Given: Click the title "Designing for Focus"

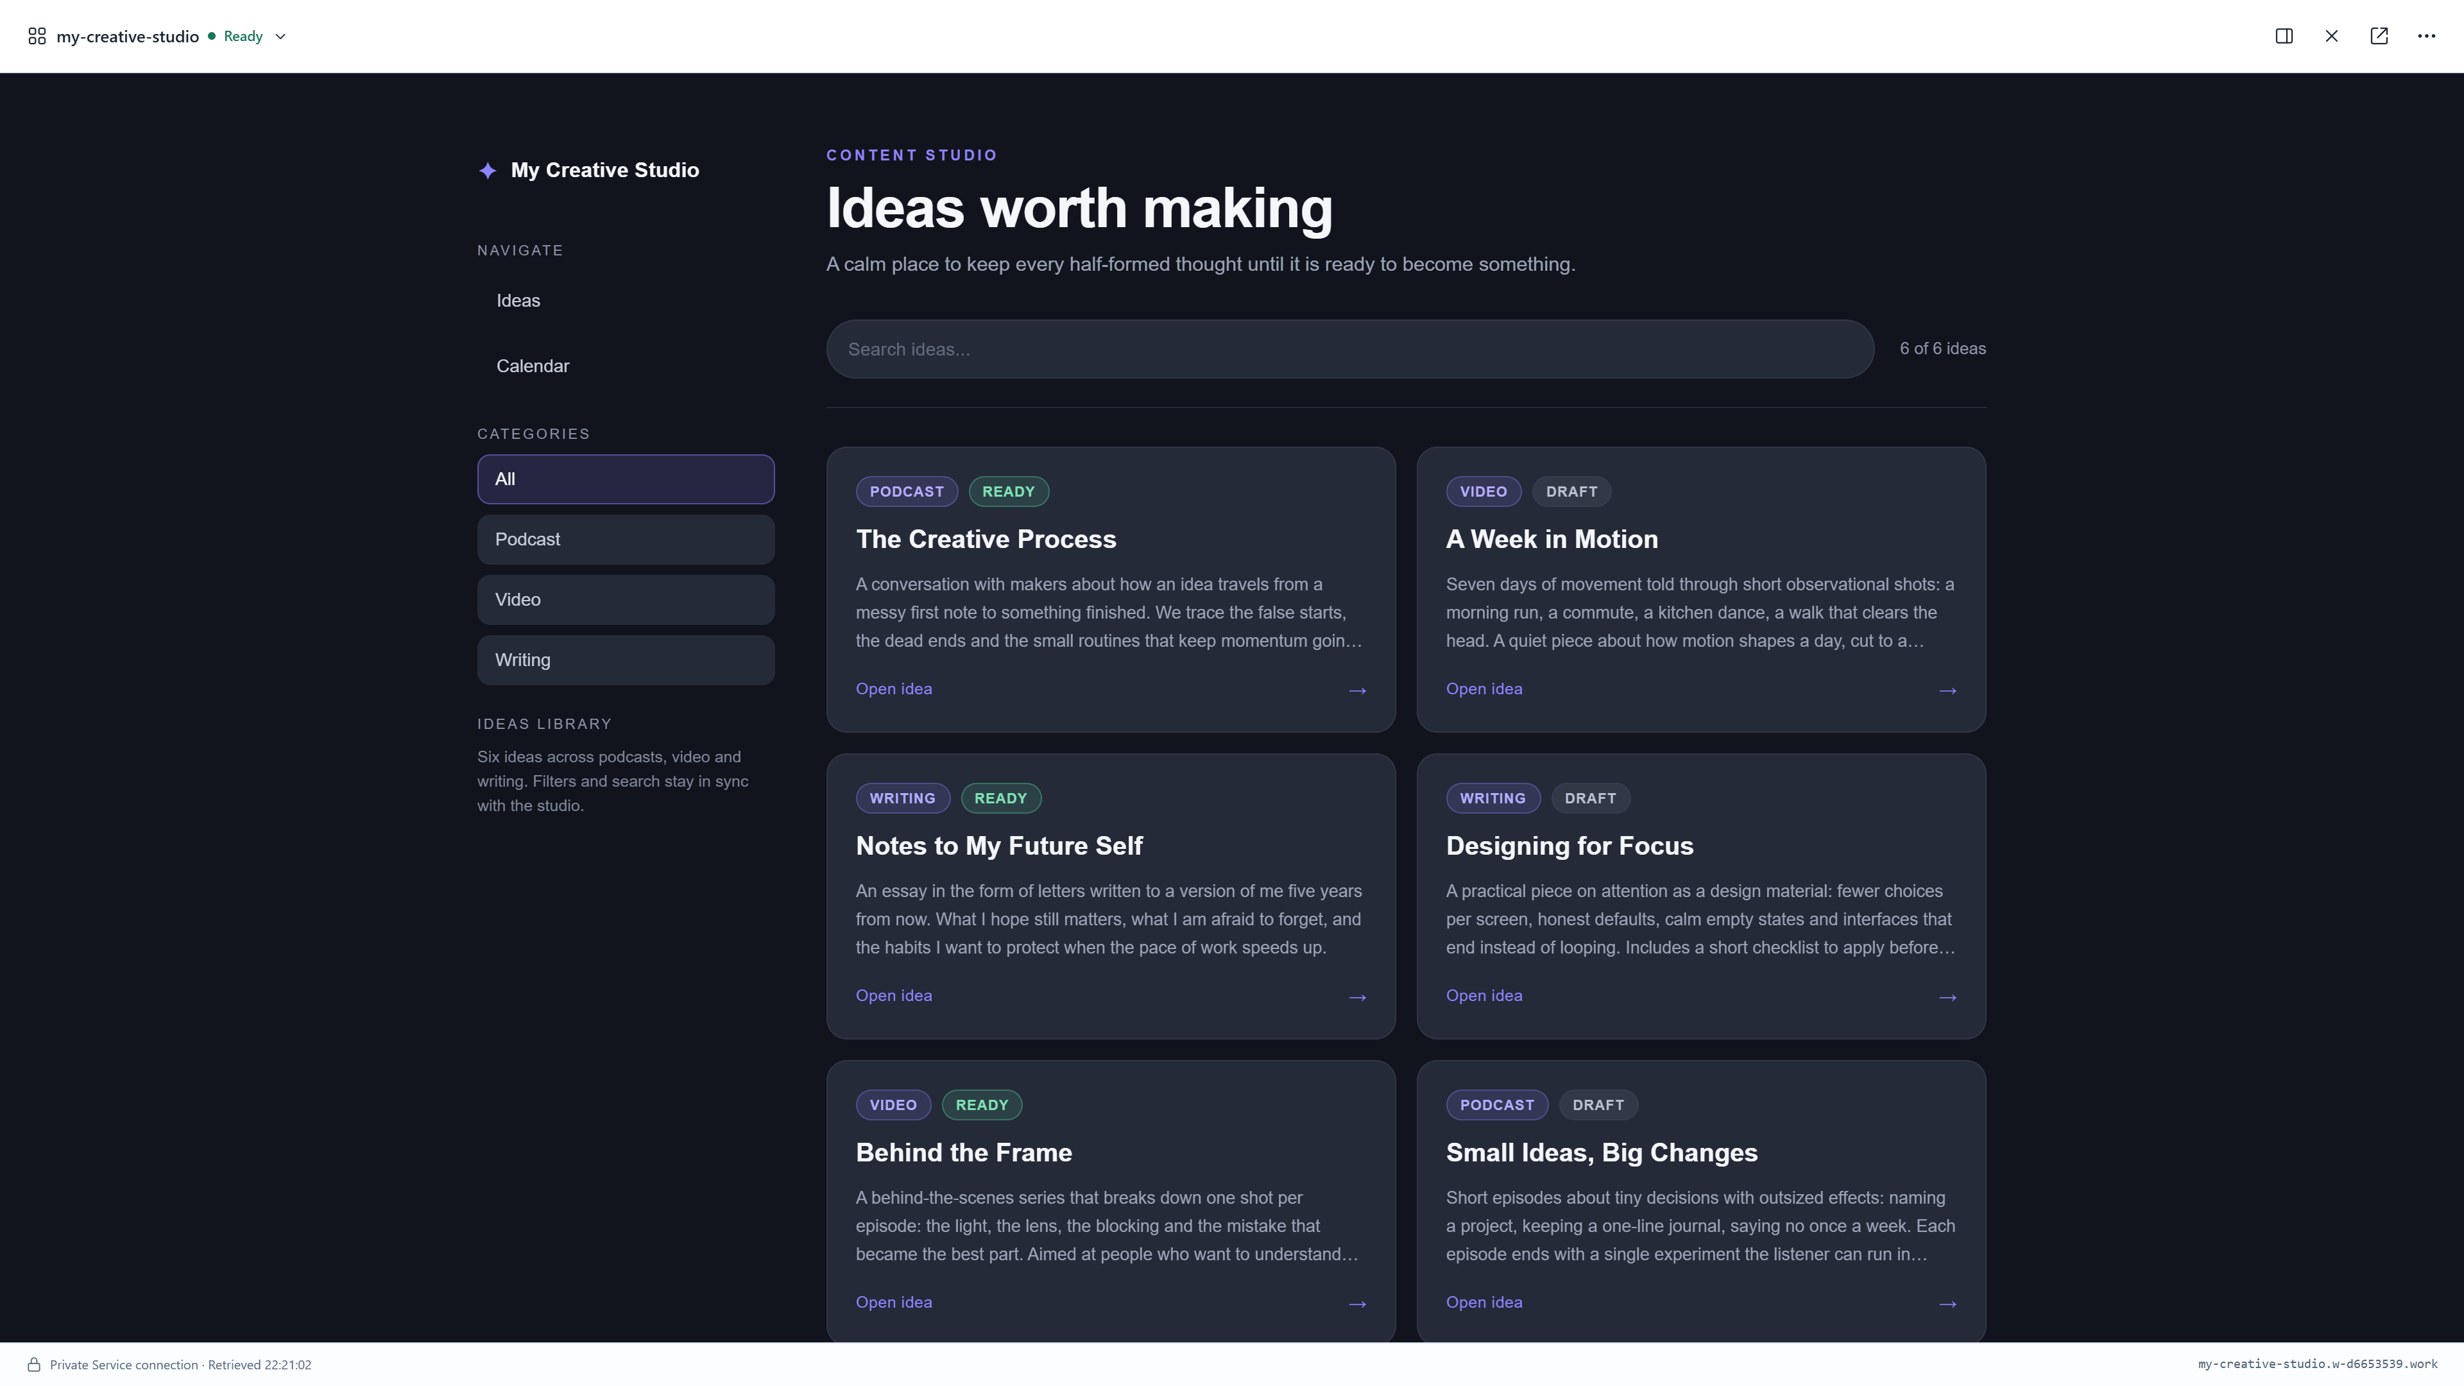Looking at the screenshot, I should 1569,846.
